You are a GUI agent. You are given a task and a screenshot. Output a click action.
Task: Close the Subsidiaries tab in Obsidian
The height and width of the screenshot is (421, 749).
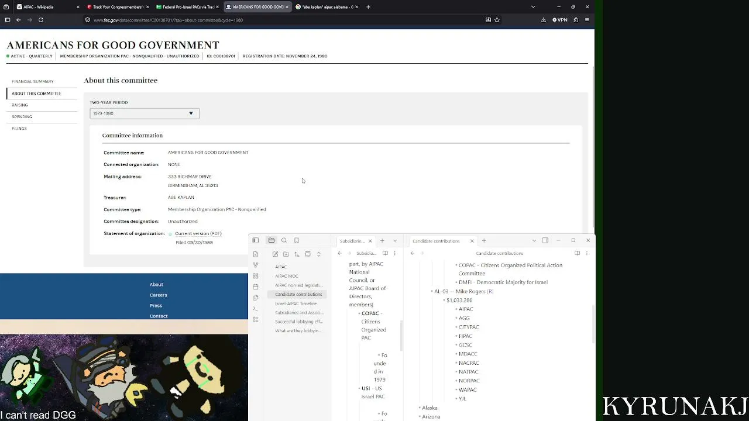tap(370, 241)
